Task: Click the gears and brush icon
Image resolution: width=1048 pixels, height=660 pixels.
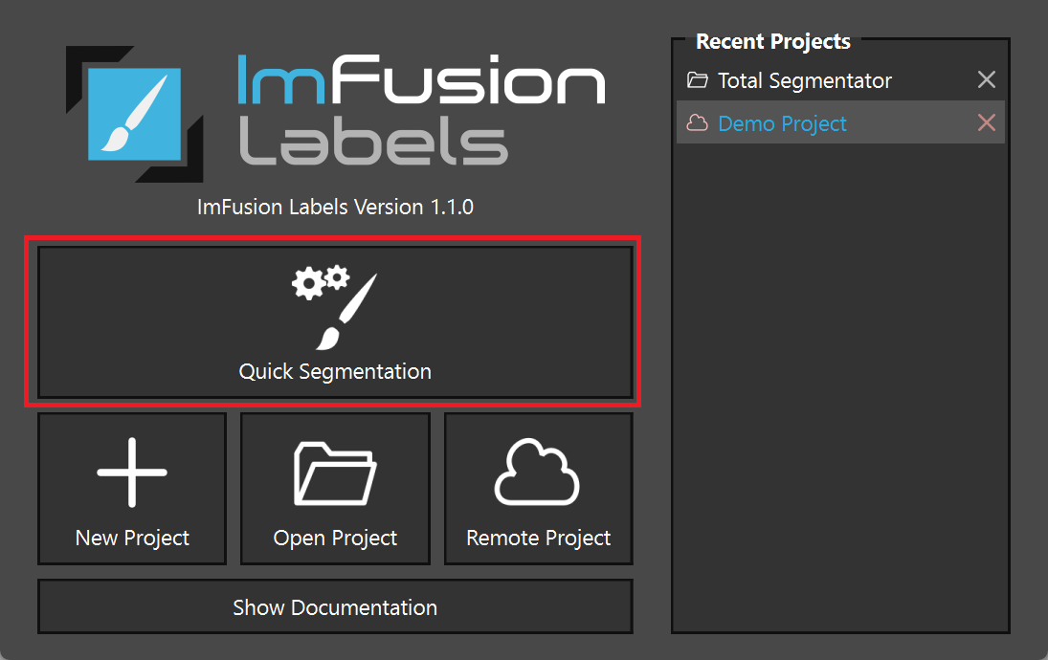Action: 335,307
